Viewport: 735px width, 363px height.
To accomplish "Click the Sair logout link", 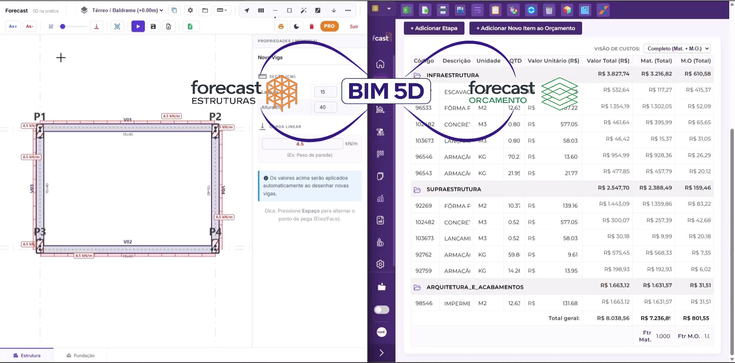I will coord(354,26).
